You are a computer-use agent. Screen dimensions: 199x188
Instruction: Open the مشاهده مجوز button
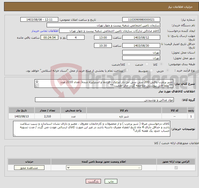click(29, 168)
